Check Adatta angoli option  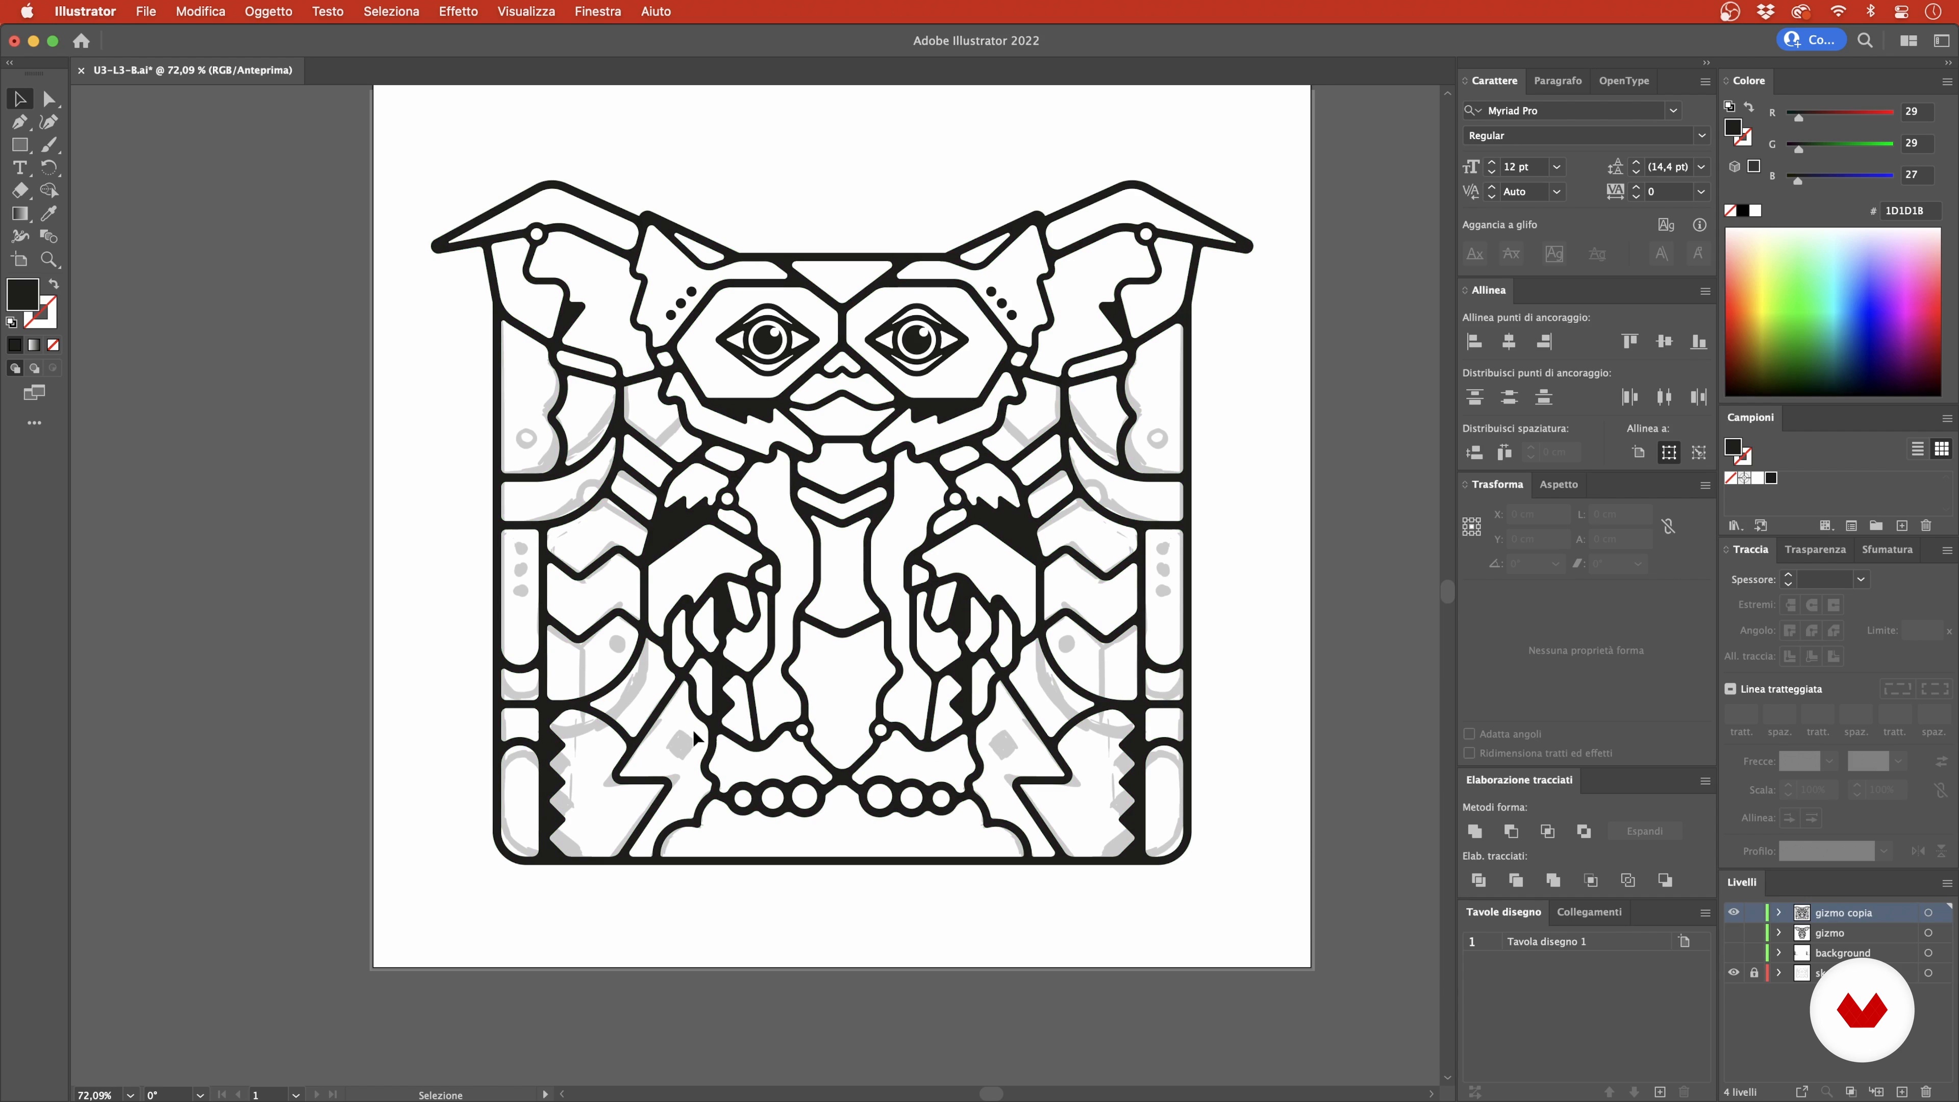coord(1469,734)
